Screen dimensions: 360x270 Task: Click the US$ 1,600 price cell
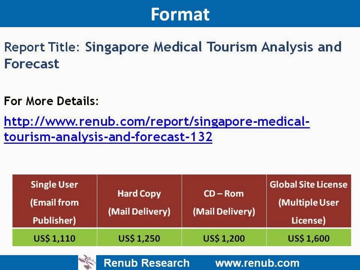pos(309,238)
